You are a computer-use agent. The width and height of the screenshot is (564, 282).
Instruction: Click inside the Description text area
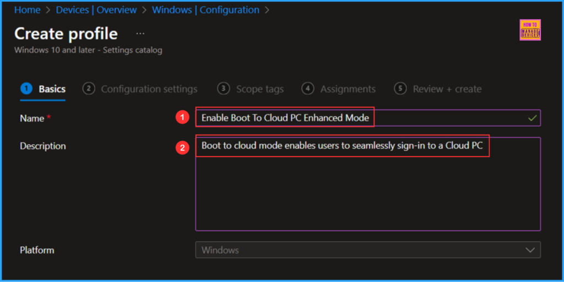(x=367, y=193)
